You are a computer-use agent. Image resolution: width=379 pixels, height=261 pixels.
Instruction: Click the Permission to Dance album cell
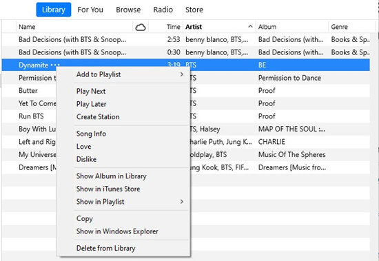pyautogui.click(x=289, y=78)
